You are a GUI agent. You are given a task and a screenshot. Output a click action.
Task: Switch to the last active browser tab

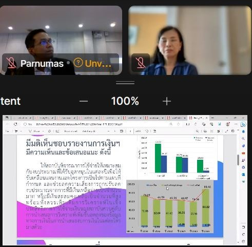tap(198, 118)
